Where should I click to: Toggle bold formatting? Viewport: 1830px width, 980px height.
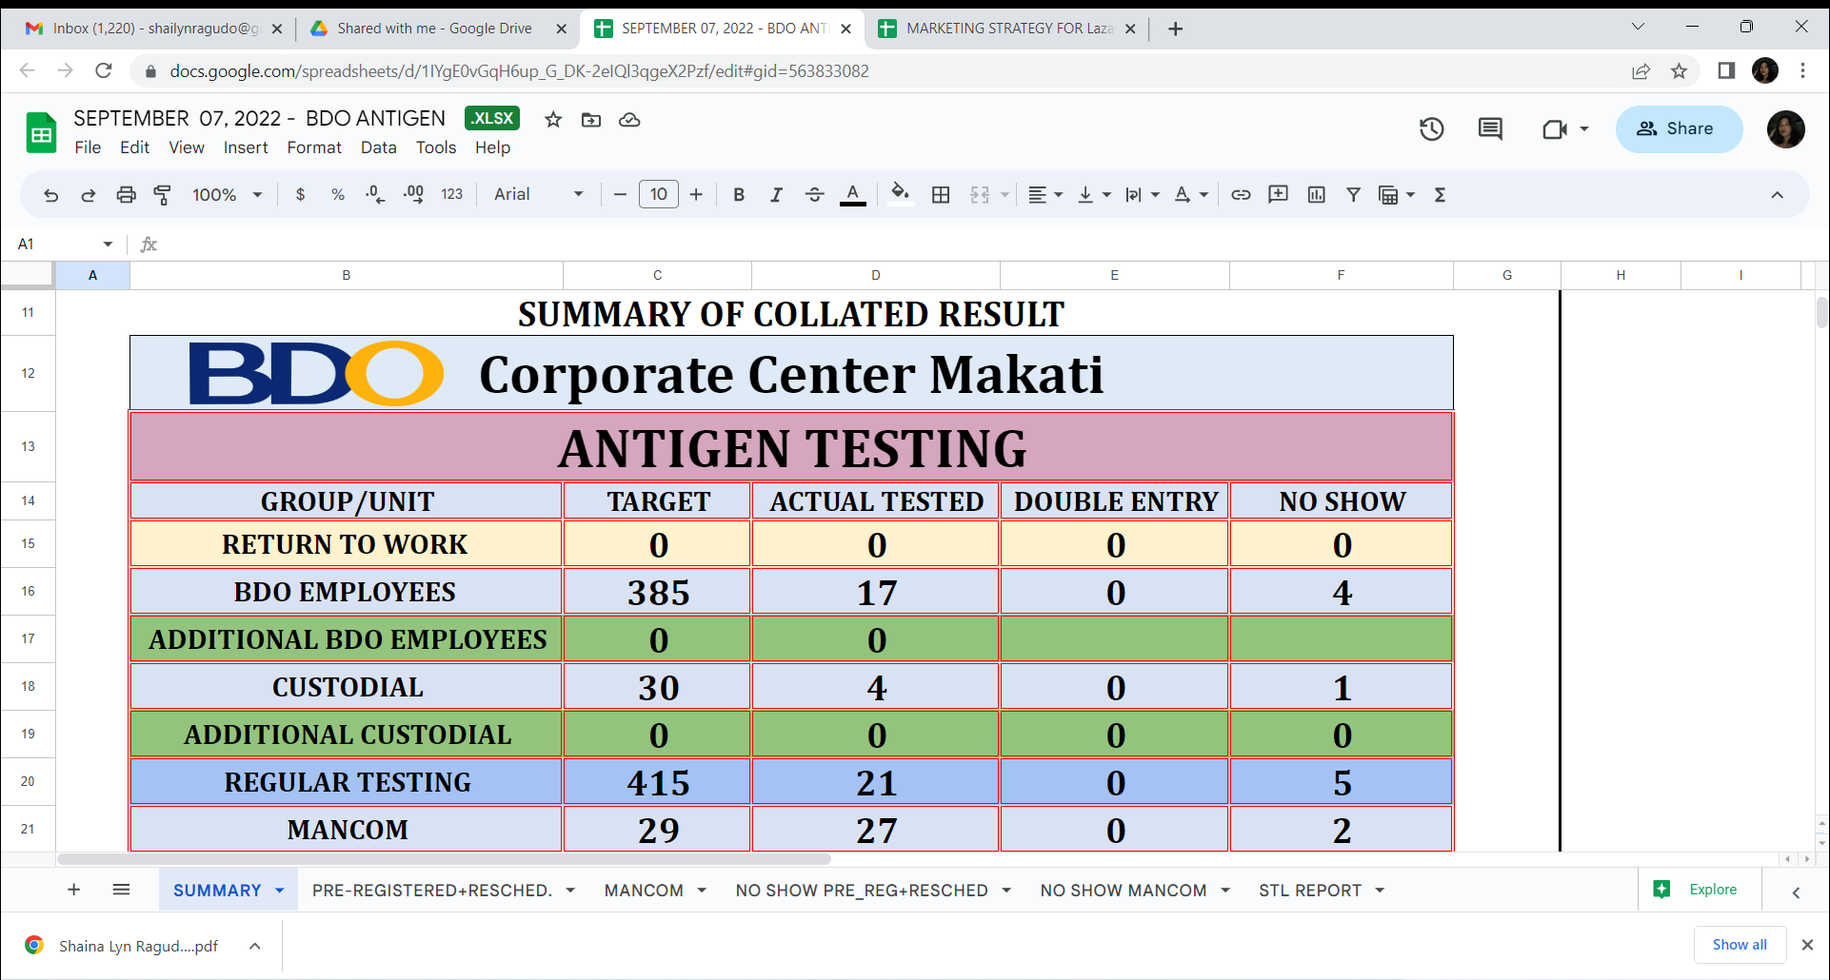coord(739,195)
